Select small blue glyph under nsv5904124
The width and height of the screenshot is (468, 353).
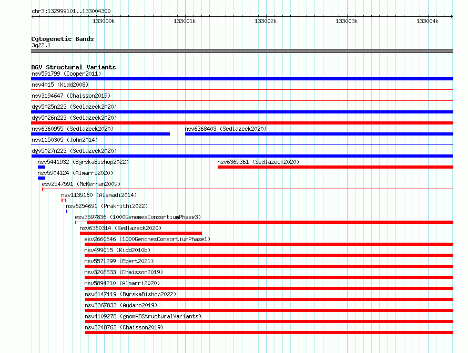click(x=42, y=178)
